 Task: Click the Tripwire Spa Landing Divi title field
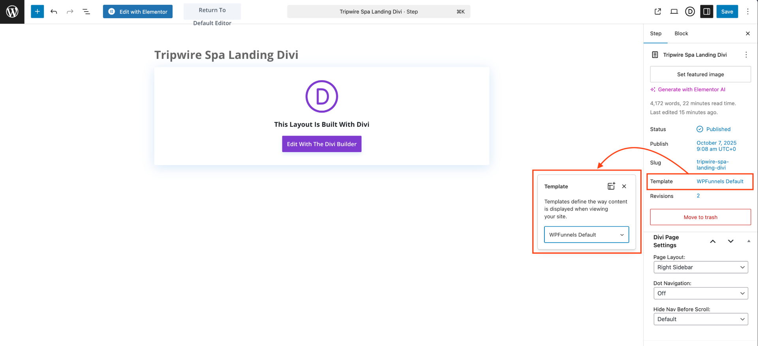(226, 55)
